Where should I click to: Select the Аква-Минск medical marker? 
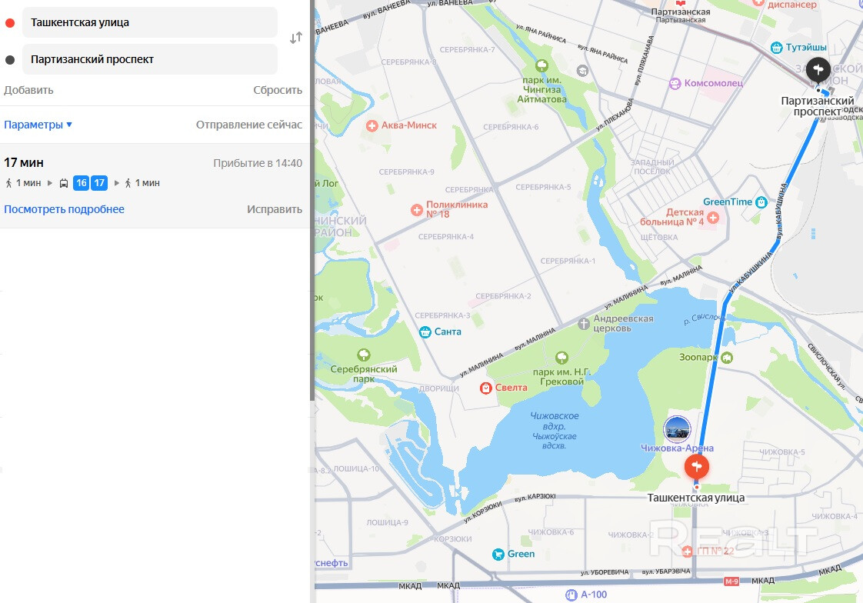coord(372,125)
